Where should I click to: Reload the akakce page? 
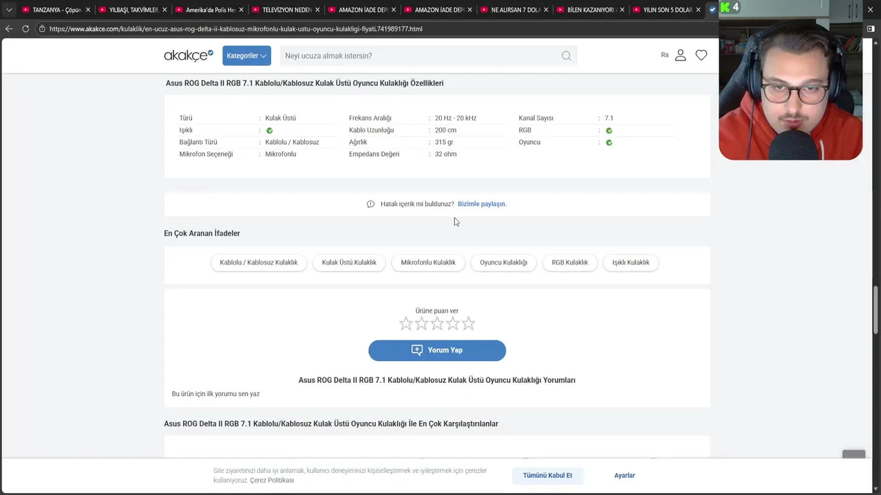point(25,29)
